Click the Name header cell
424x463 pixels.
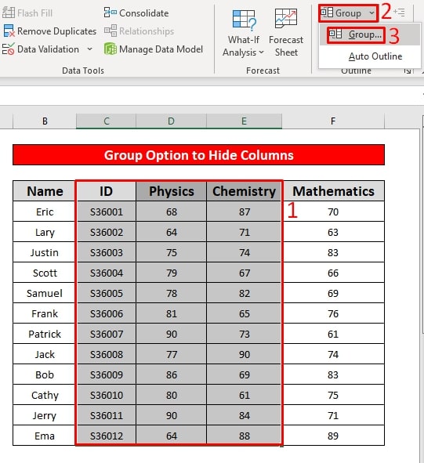(45, 191)
